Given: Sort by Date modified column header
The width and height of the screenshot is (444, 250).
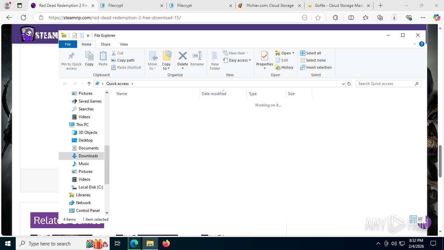Looking at the screenshot, I should (x=223, y=94).
